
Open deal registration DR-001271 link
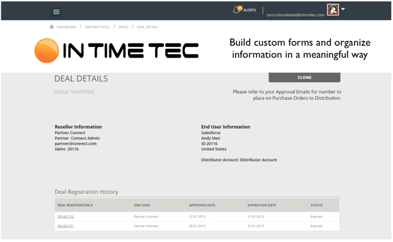click(x=66, y=226)
